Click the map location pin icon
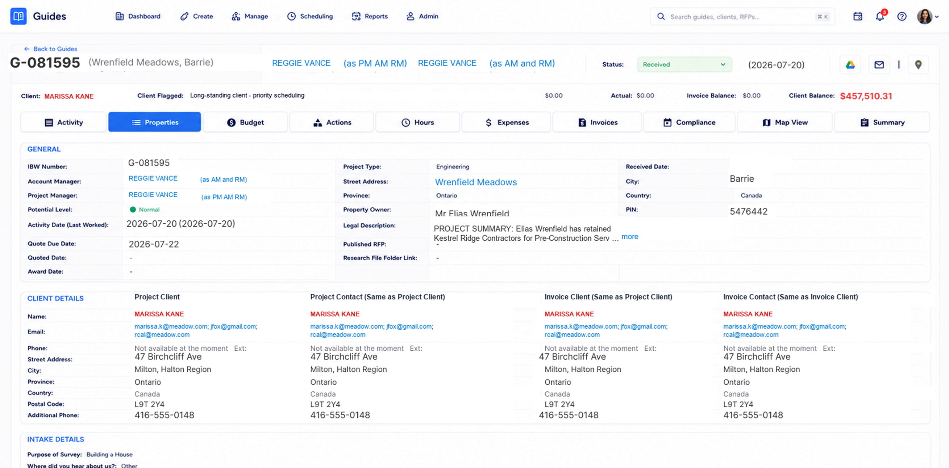Viewport: 949px width, 468px height. [x=918, y=65]
